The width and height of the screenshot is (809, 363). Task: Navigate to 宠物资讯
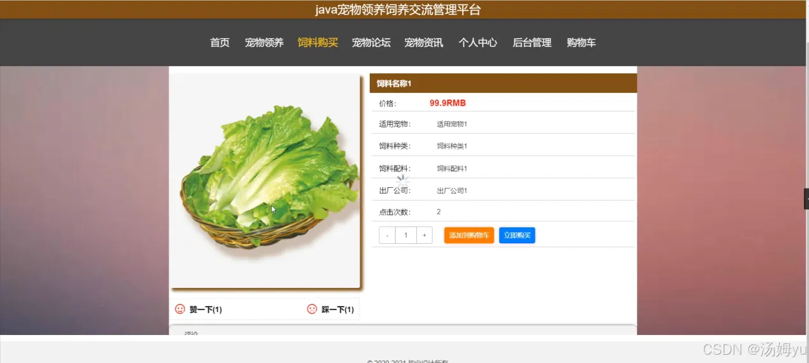424,43
